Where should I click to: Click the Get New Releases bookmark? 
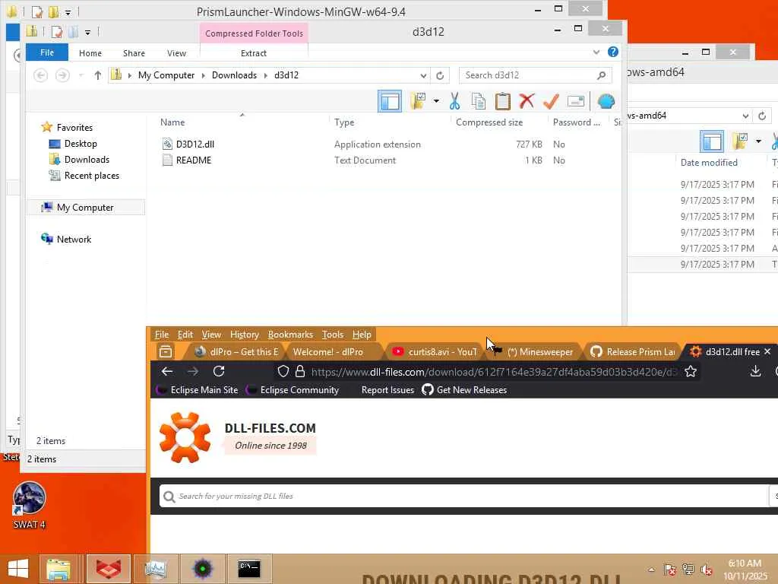point(464,390)
